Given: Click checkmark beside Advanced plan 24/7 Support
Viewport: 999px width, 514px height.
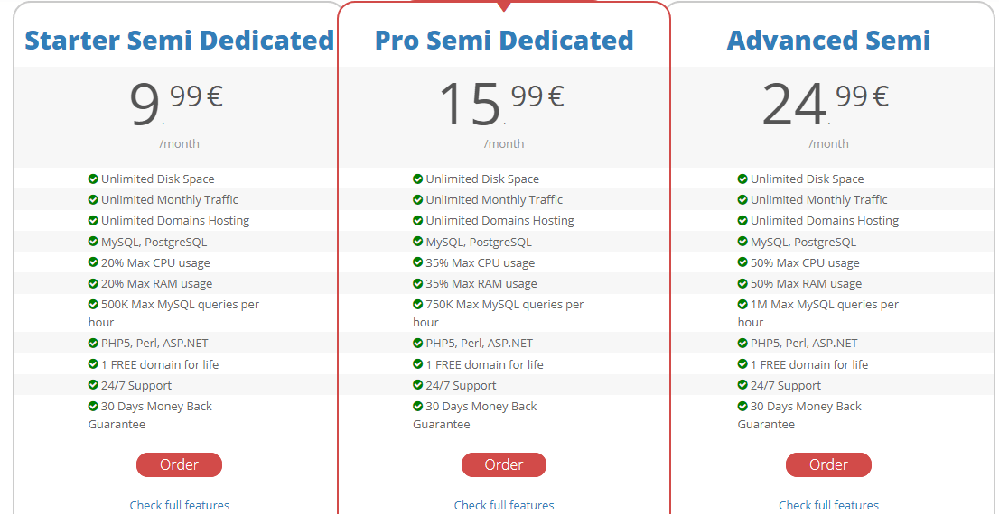Looking at the screenshot, I should click(742, 385).
